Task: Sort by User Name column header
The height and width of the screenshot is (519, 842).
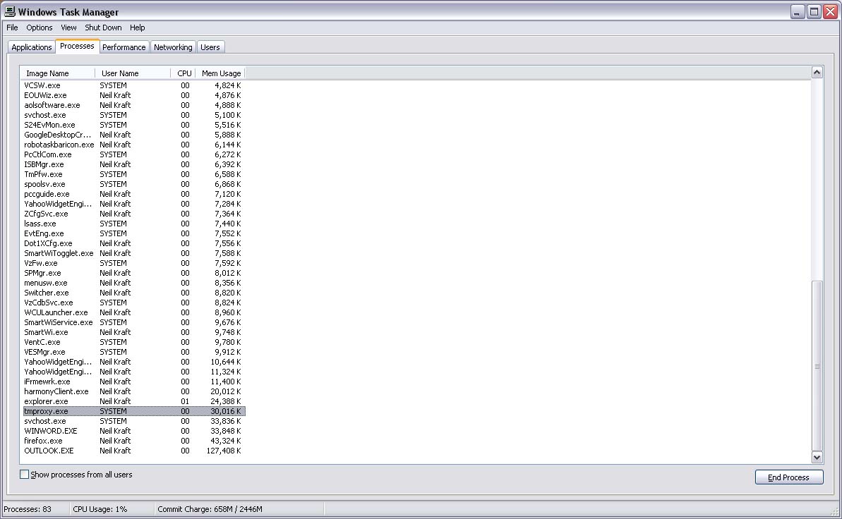Action: [133, 73]
